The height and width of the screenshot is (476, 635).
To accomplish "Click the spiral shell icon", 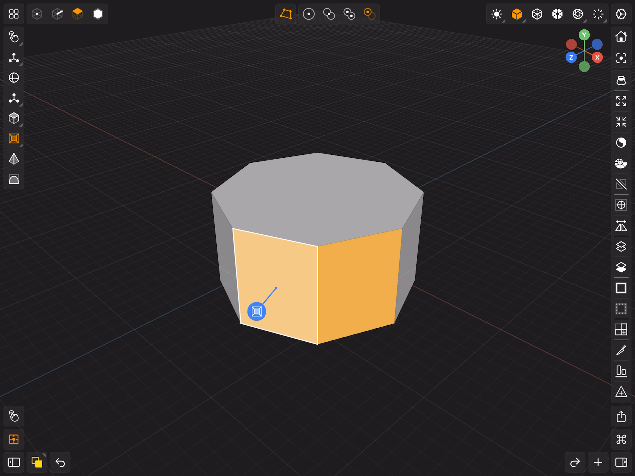I will click(x=621, y=163).
